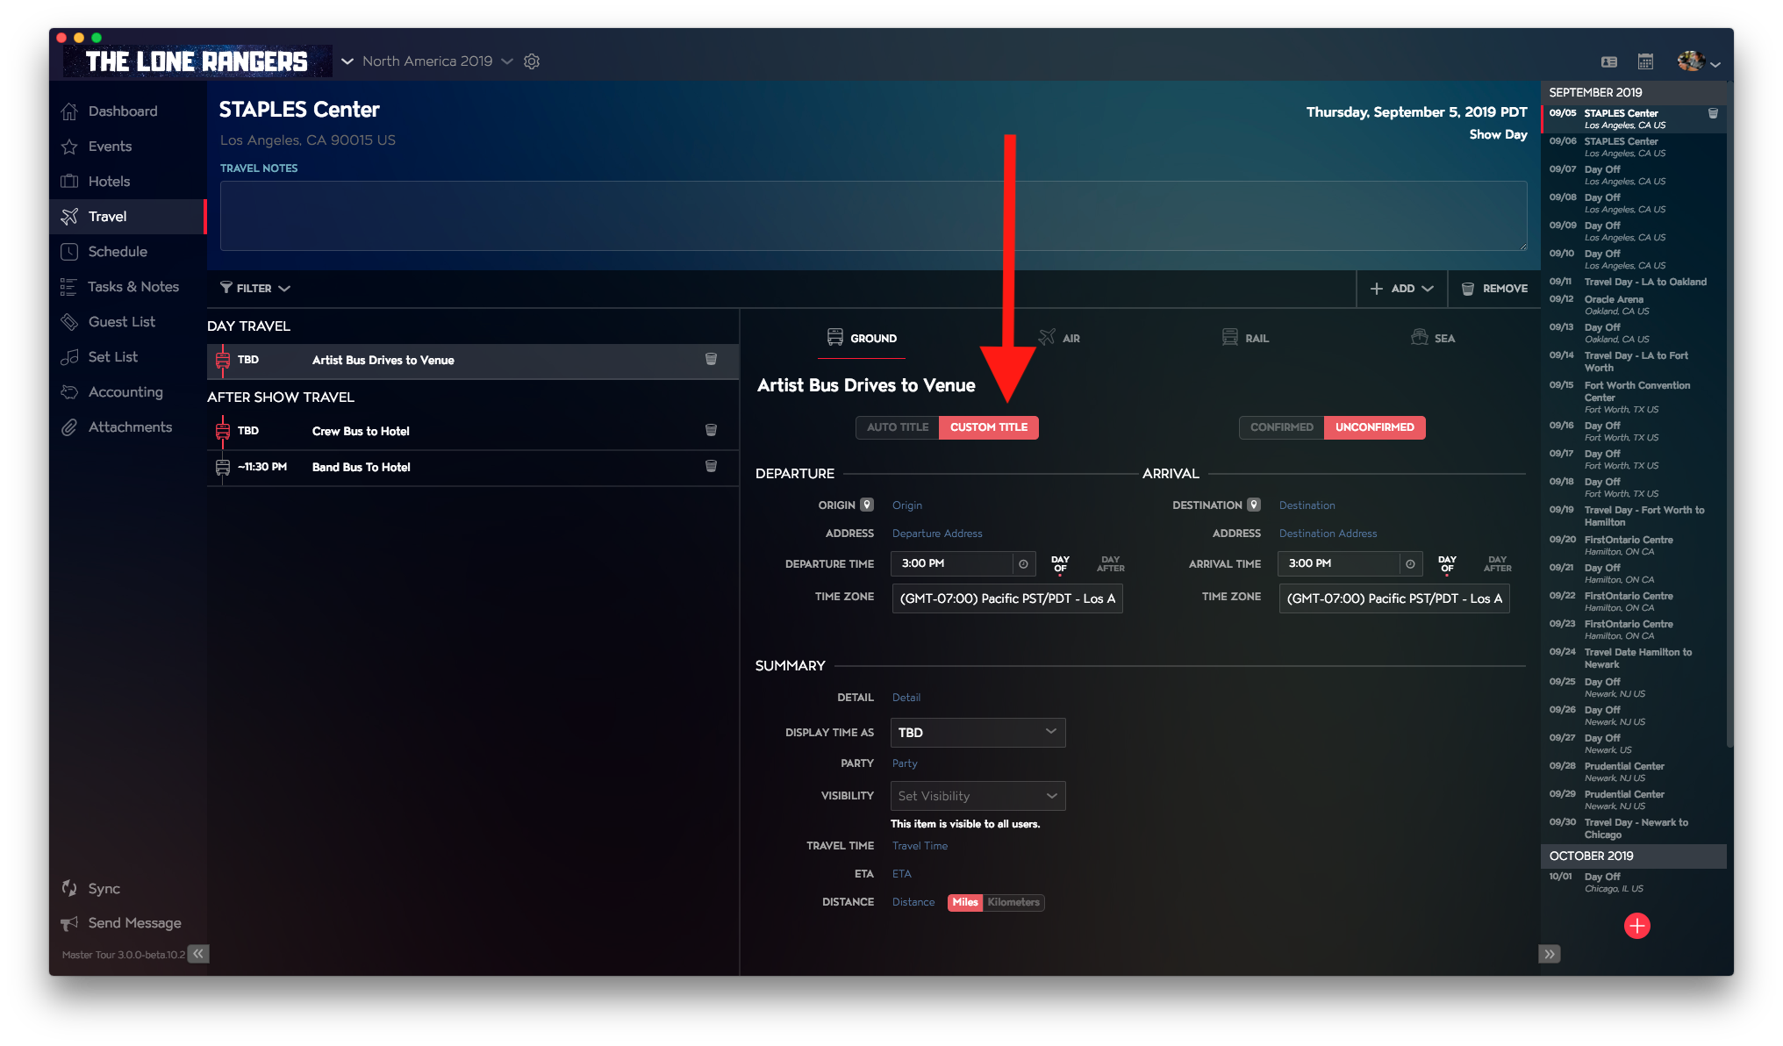
Task: Switch to the Air travel tab
Action: (x=1059, y=338)
